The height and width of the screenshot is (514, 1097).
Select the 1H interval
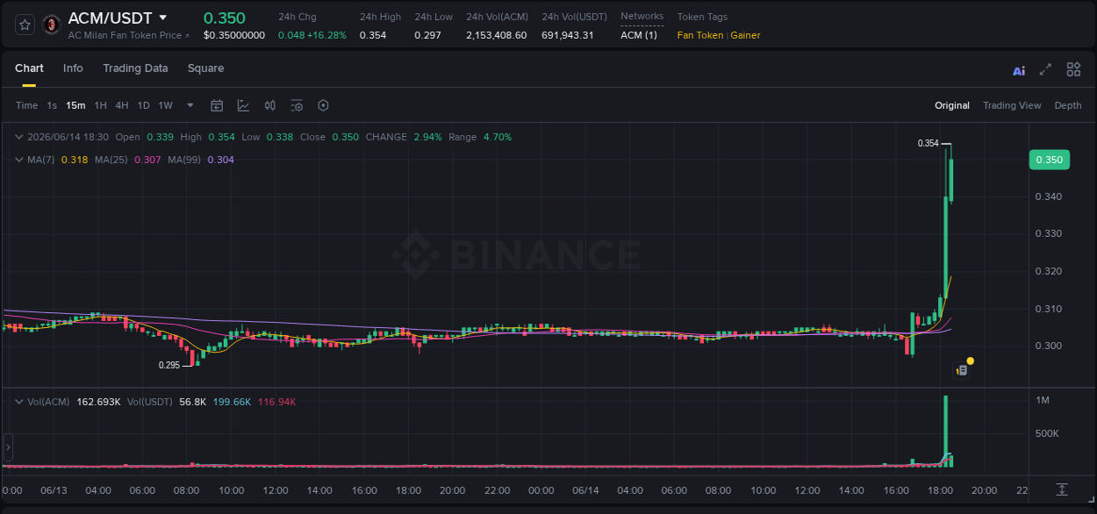coord(100,105)
